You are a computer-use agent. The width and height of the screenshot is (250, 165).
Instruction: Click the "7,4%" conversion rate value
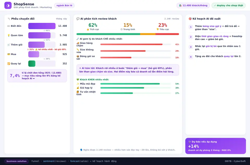15,76
